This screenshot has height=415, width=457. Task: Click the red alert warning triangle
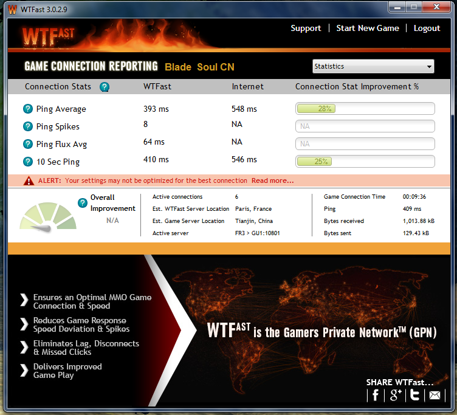point(29,180)
